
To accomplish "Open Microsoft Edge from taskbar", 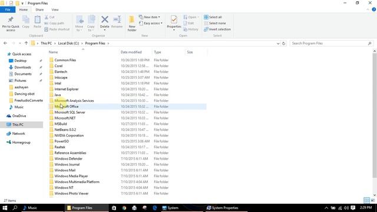I will (154, 208).
